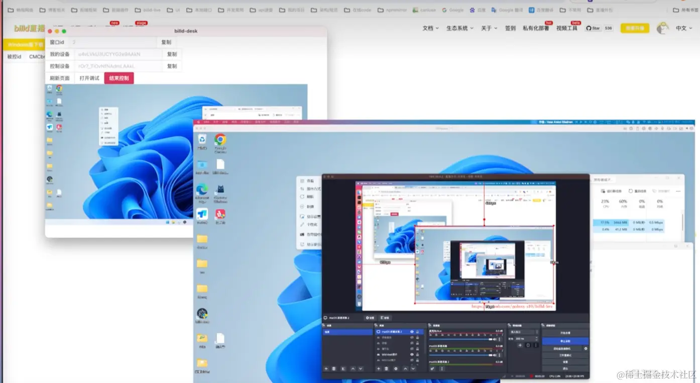The image size is (700, 383).
Task: Mute the 麦克风/Aux channel speaker icon
Action: [495, 339]
